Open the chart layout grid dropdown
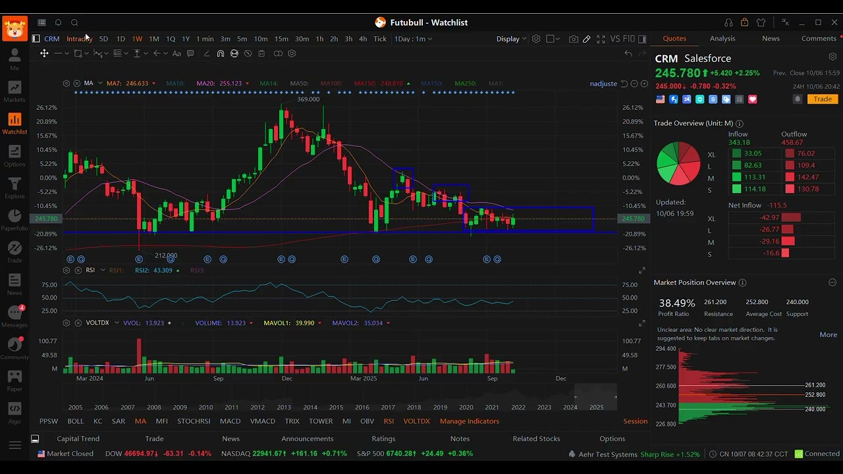Screen dimensions: 843x474 pyautogui.click(x=553, y=39)
